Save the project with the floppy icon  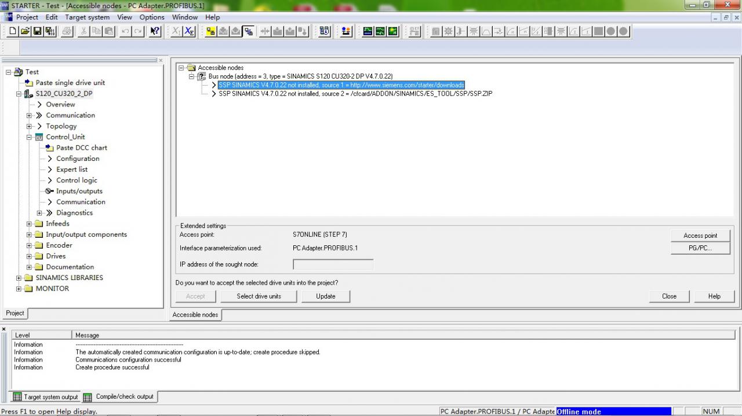point(37,31)
